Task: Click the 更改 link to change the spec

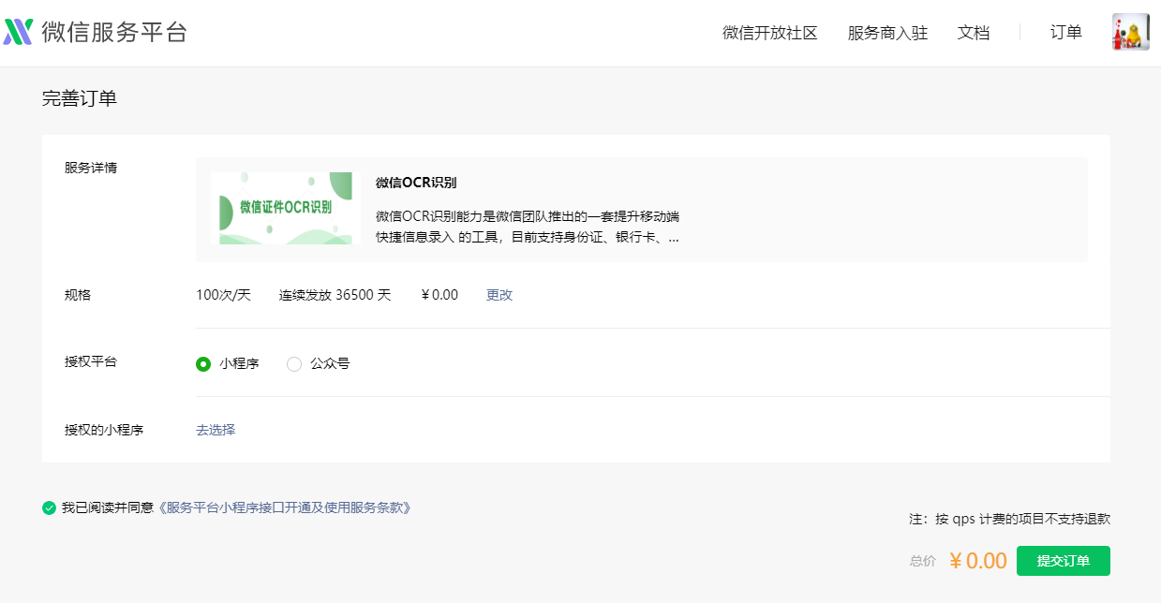Action: 499,295
